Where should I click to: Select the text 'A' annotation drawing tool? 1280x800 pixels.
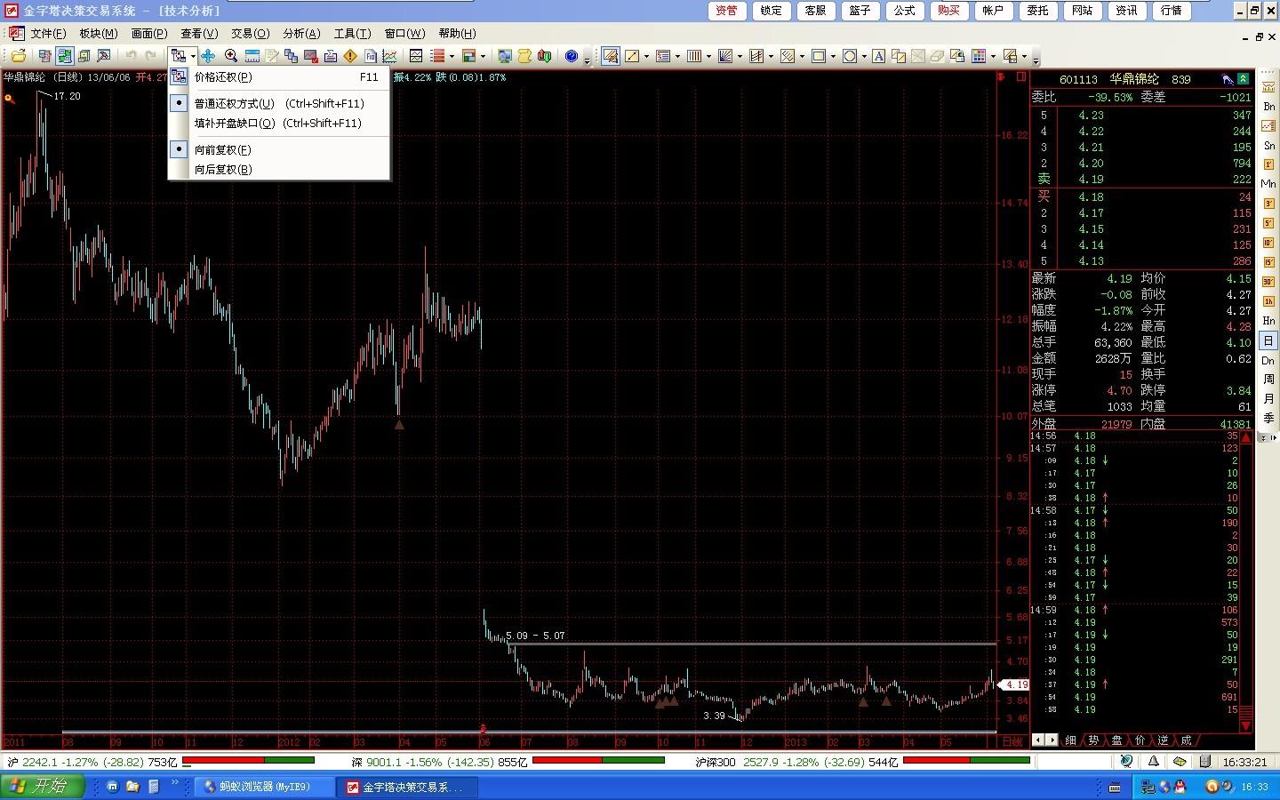click(878, 56)
